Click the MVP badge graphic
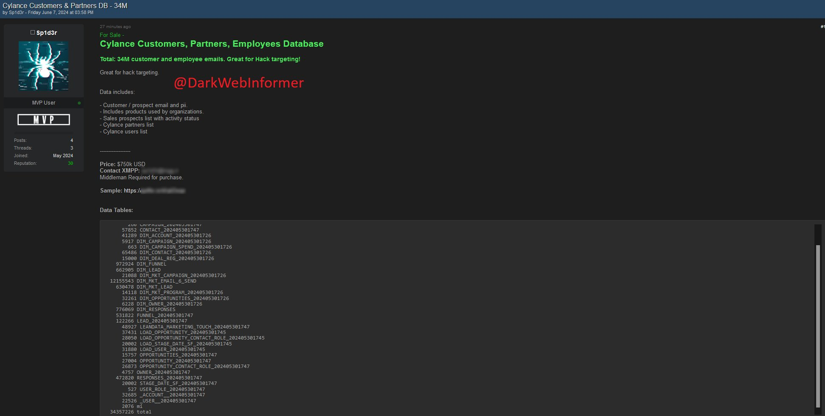 (44, 120)
